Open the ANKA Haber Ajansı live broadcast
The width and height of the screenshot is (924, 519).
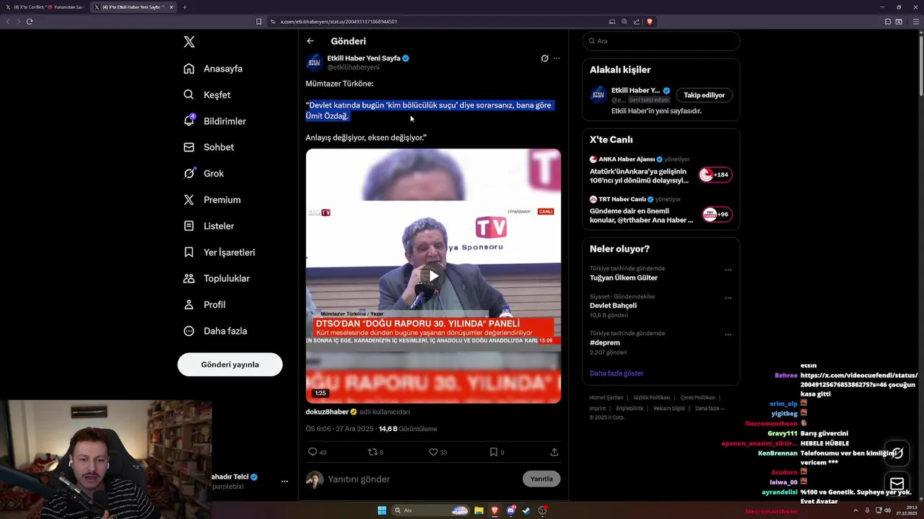(661, 171)
